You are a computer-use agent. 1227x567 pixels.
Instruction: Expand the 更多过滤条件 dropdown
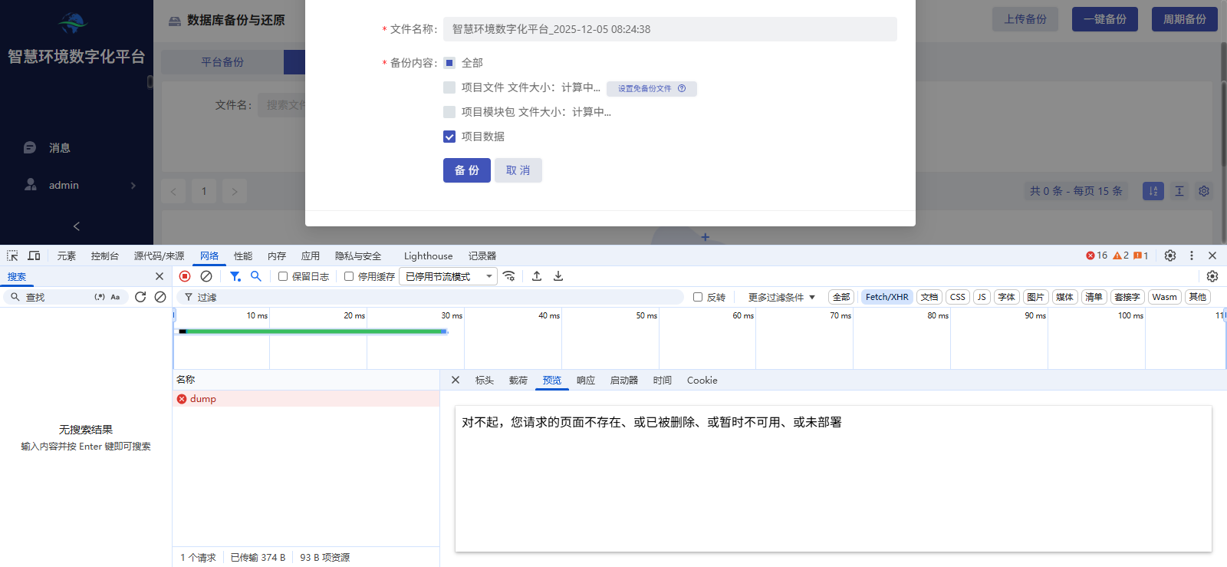click(x=781, y=297)
